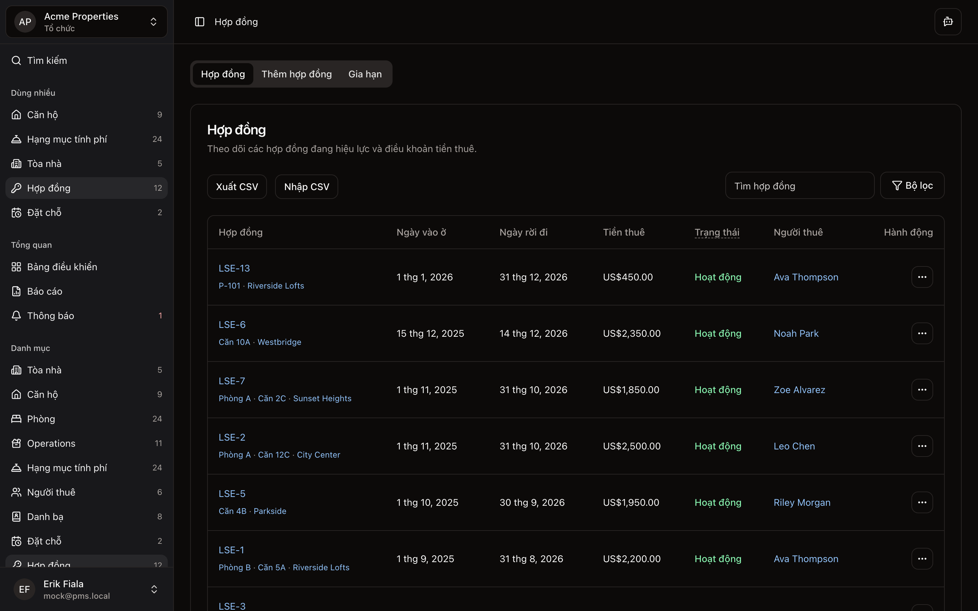
Task: Open Bảng điều khiển dashboard icon
Action: (x=16, y=267)
